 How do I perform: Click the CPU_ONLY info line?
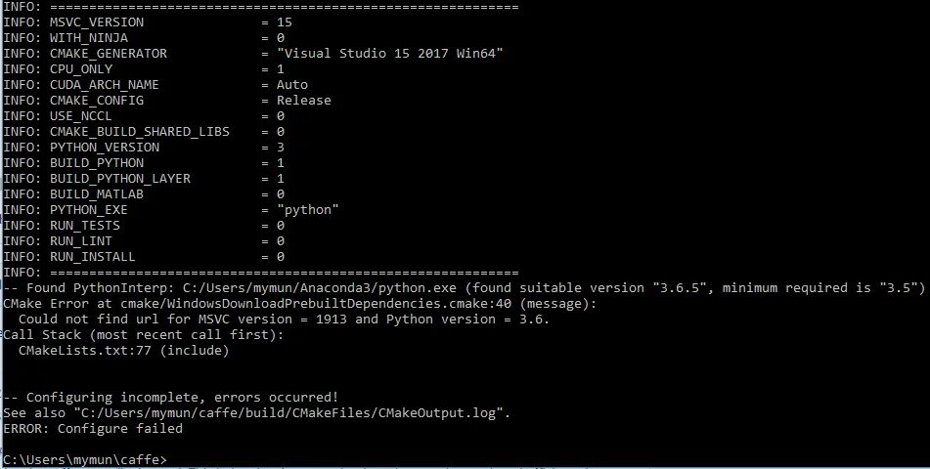[x=144, y=69]
